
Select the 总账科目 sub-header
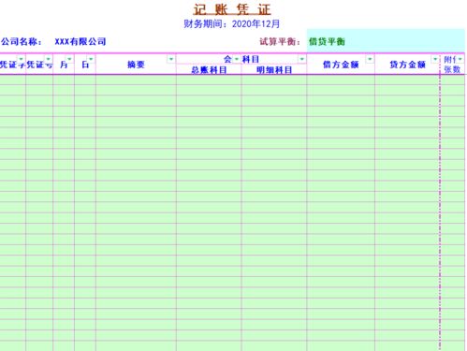click(x=209, y=70)
